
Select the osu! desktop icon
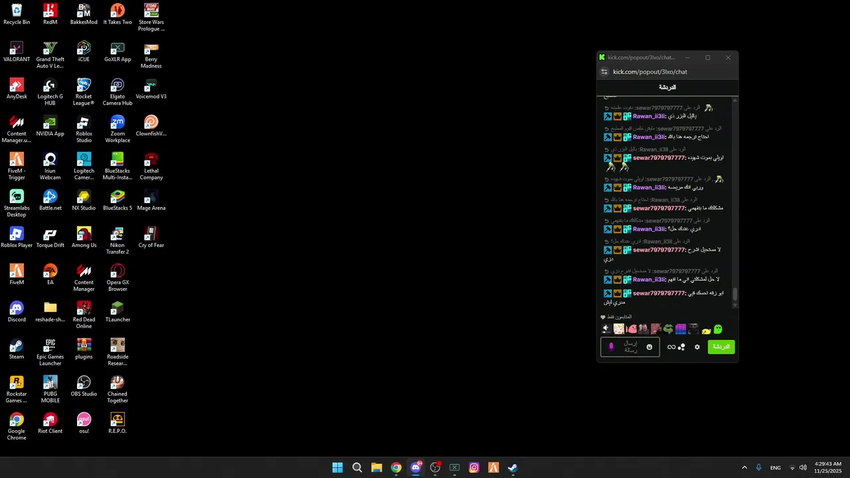click(x=84, y=424)
